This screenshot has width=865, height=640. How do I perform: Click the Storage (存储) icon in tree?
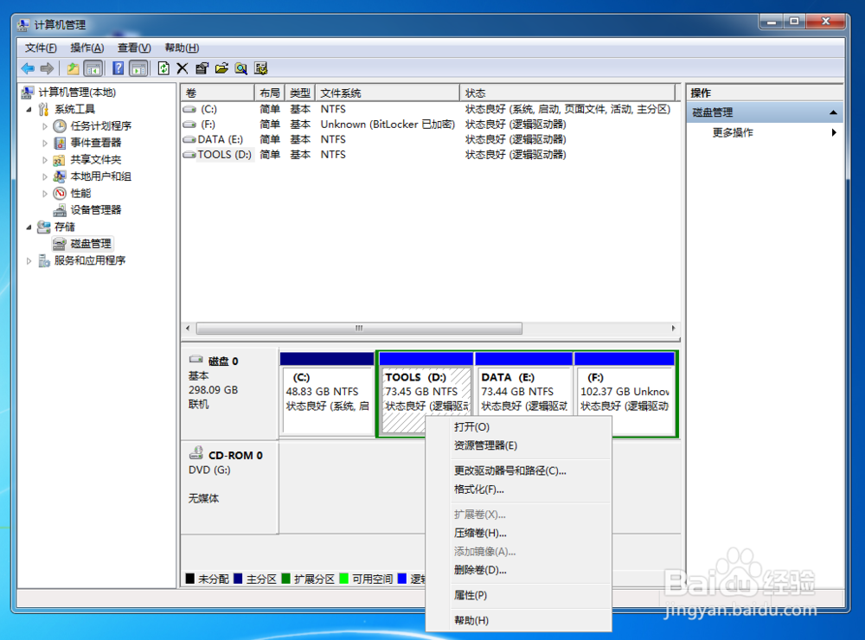(43, 227)
